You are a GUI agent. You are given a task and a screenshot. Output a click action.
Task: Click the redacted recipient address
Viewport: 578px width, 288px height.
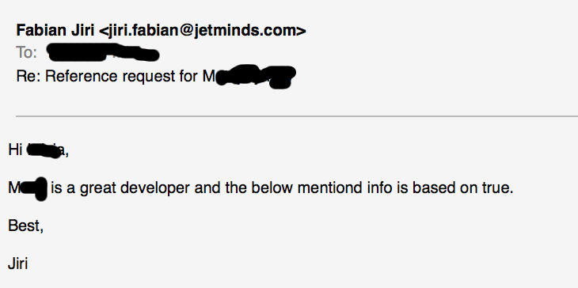pos(103,52)
